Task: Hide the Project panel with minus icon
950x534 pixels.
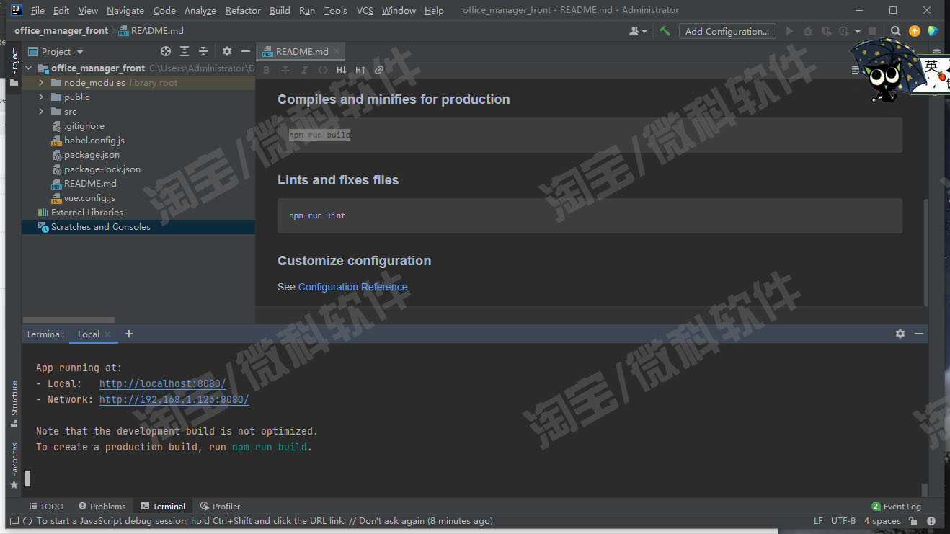Action: tap(245, 51)
